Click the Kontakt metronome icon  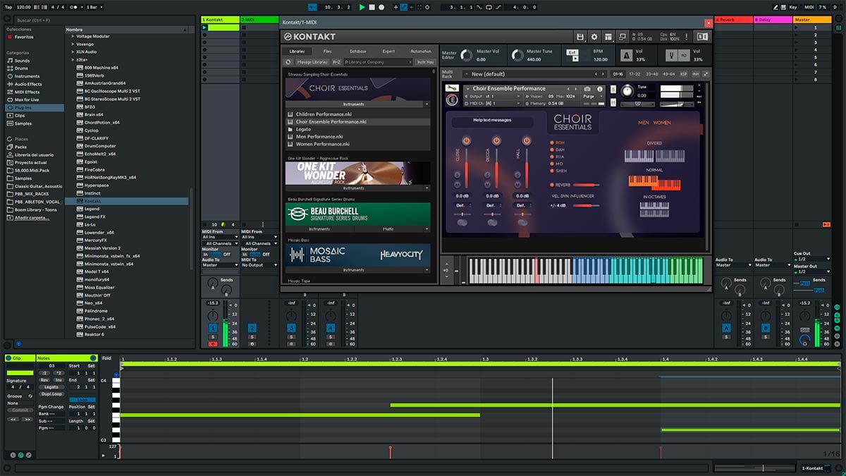point(626,55)
